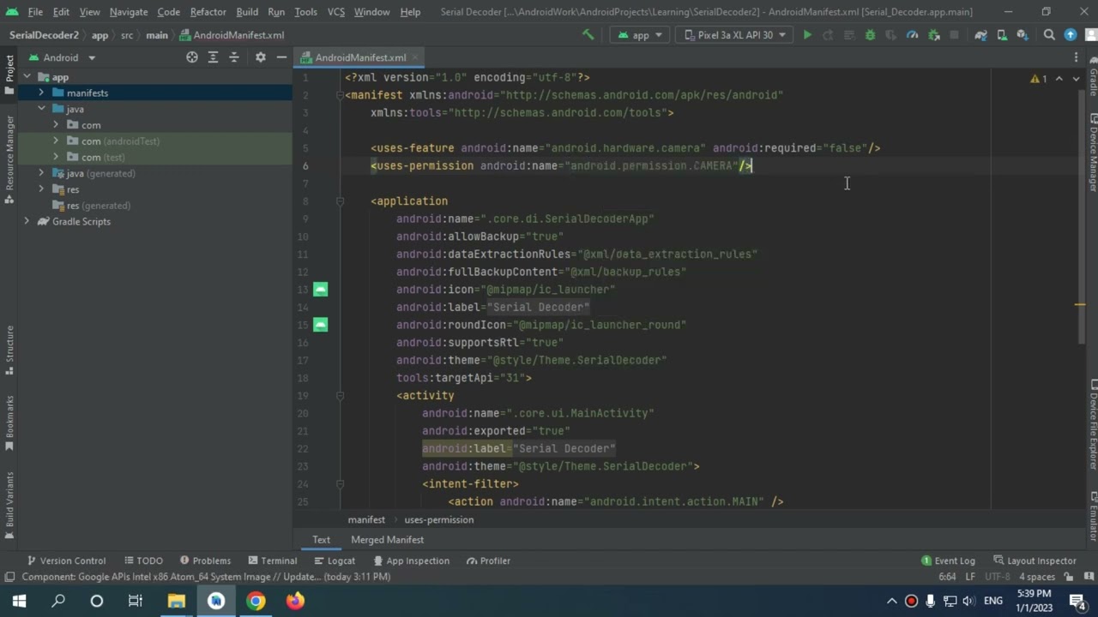
Task: Click the ic_launcher gutter icon on line 13
Action: point(320,290)
